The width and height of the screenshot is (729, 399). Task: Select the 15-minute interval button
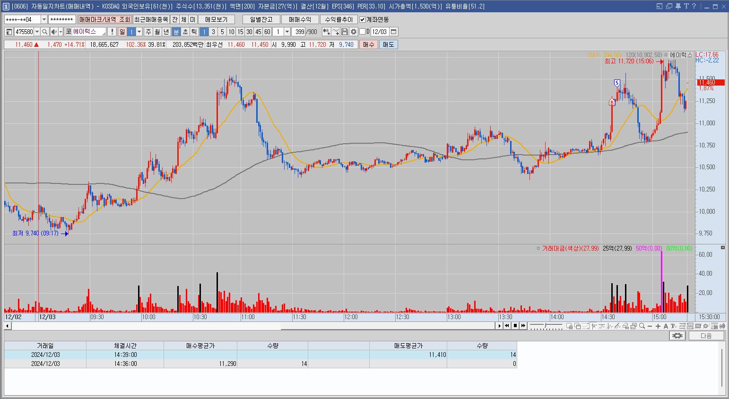240,32
